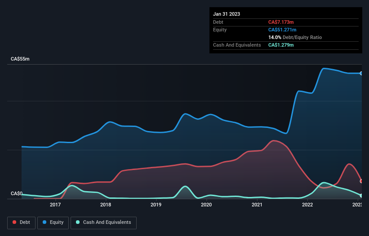Click the red Debt legend dot
This screenshot has height=236, width=369.
[x=14, y=222]
